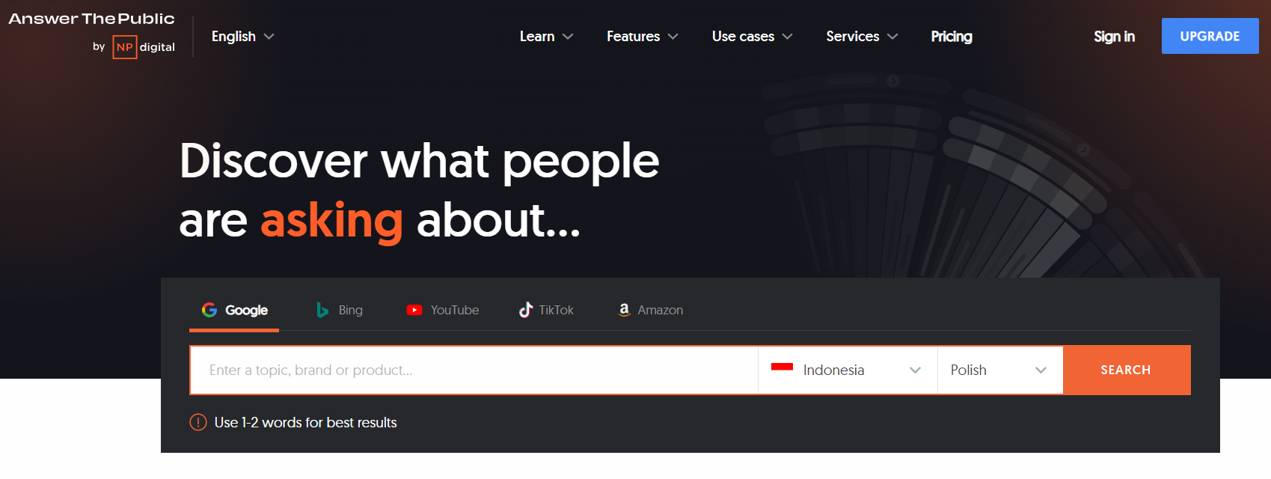Image resolution: width=1271 pixels, height=479 pixels.
Task: Select the Google search tab
Action: (234, 310)
